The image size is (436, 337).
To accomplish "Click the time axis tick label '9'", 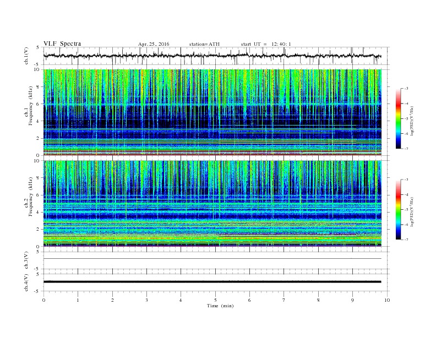I will click(352, 300).
